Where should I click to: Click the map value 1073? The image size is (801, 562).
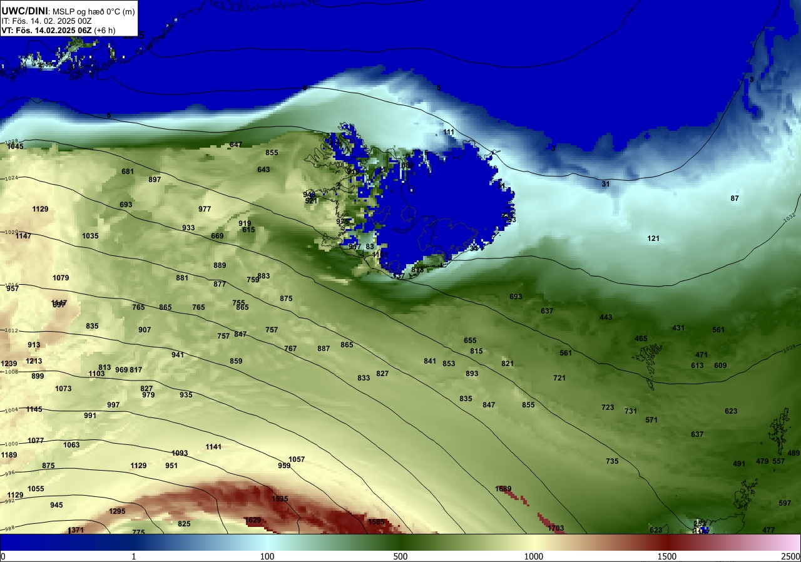tap(63, 389)
